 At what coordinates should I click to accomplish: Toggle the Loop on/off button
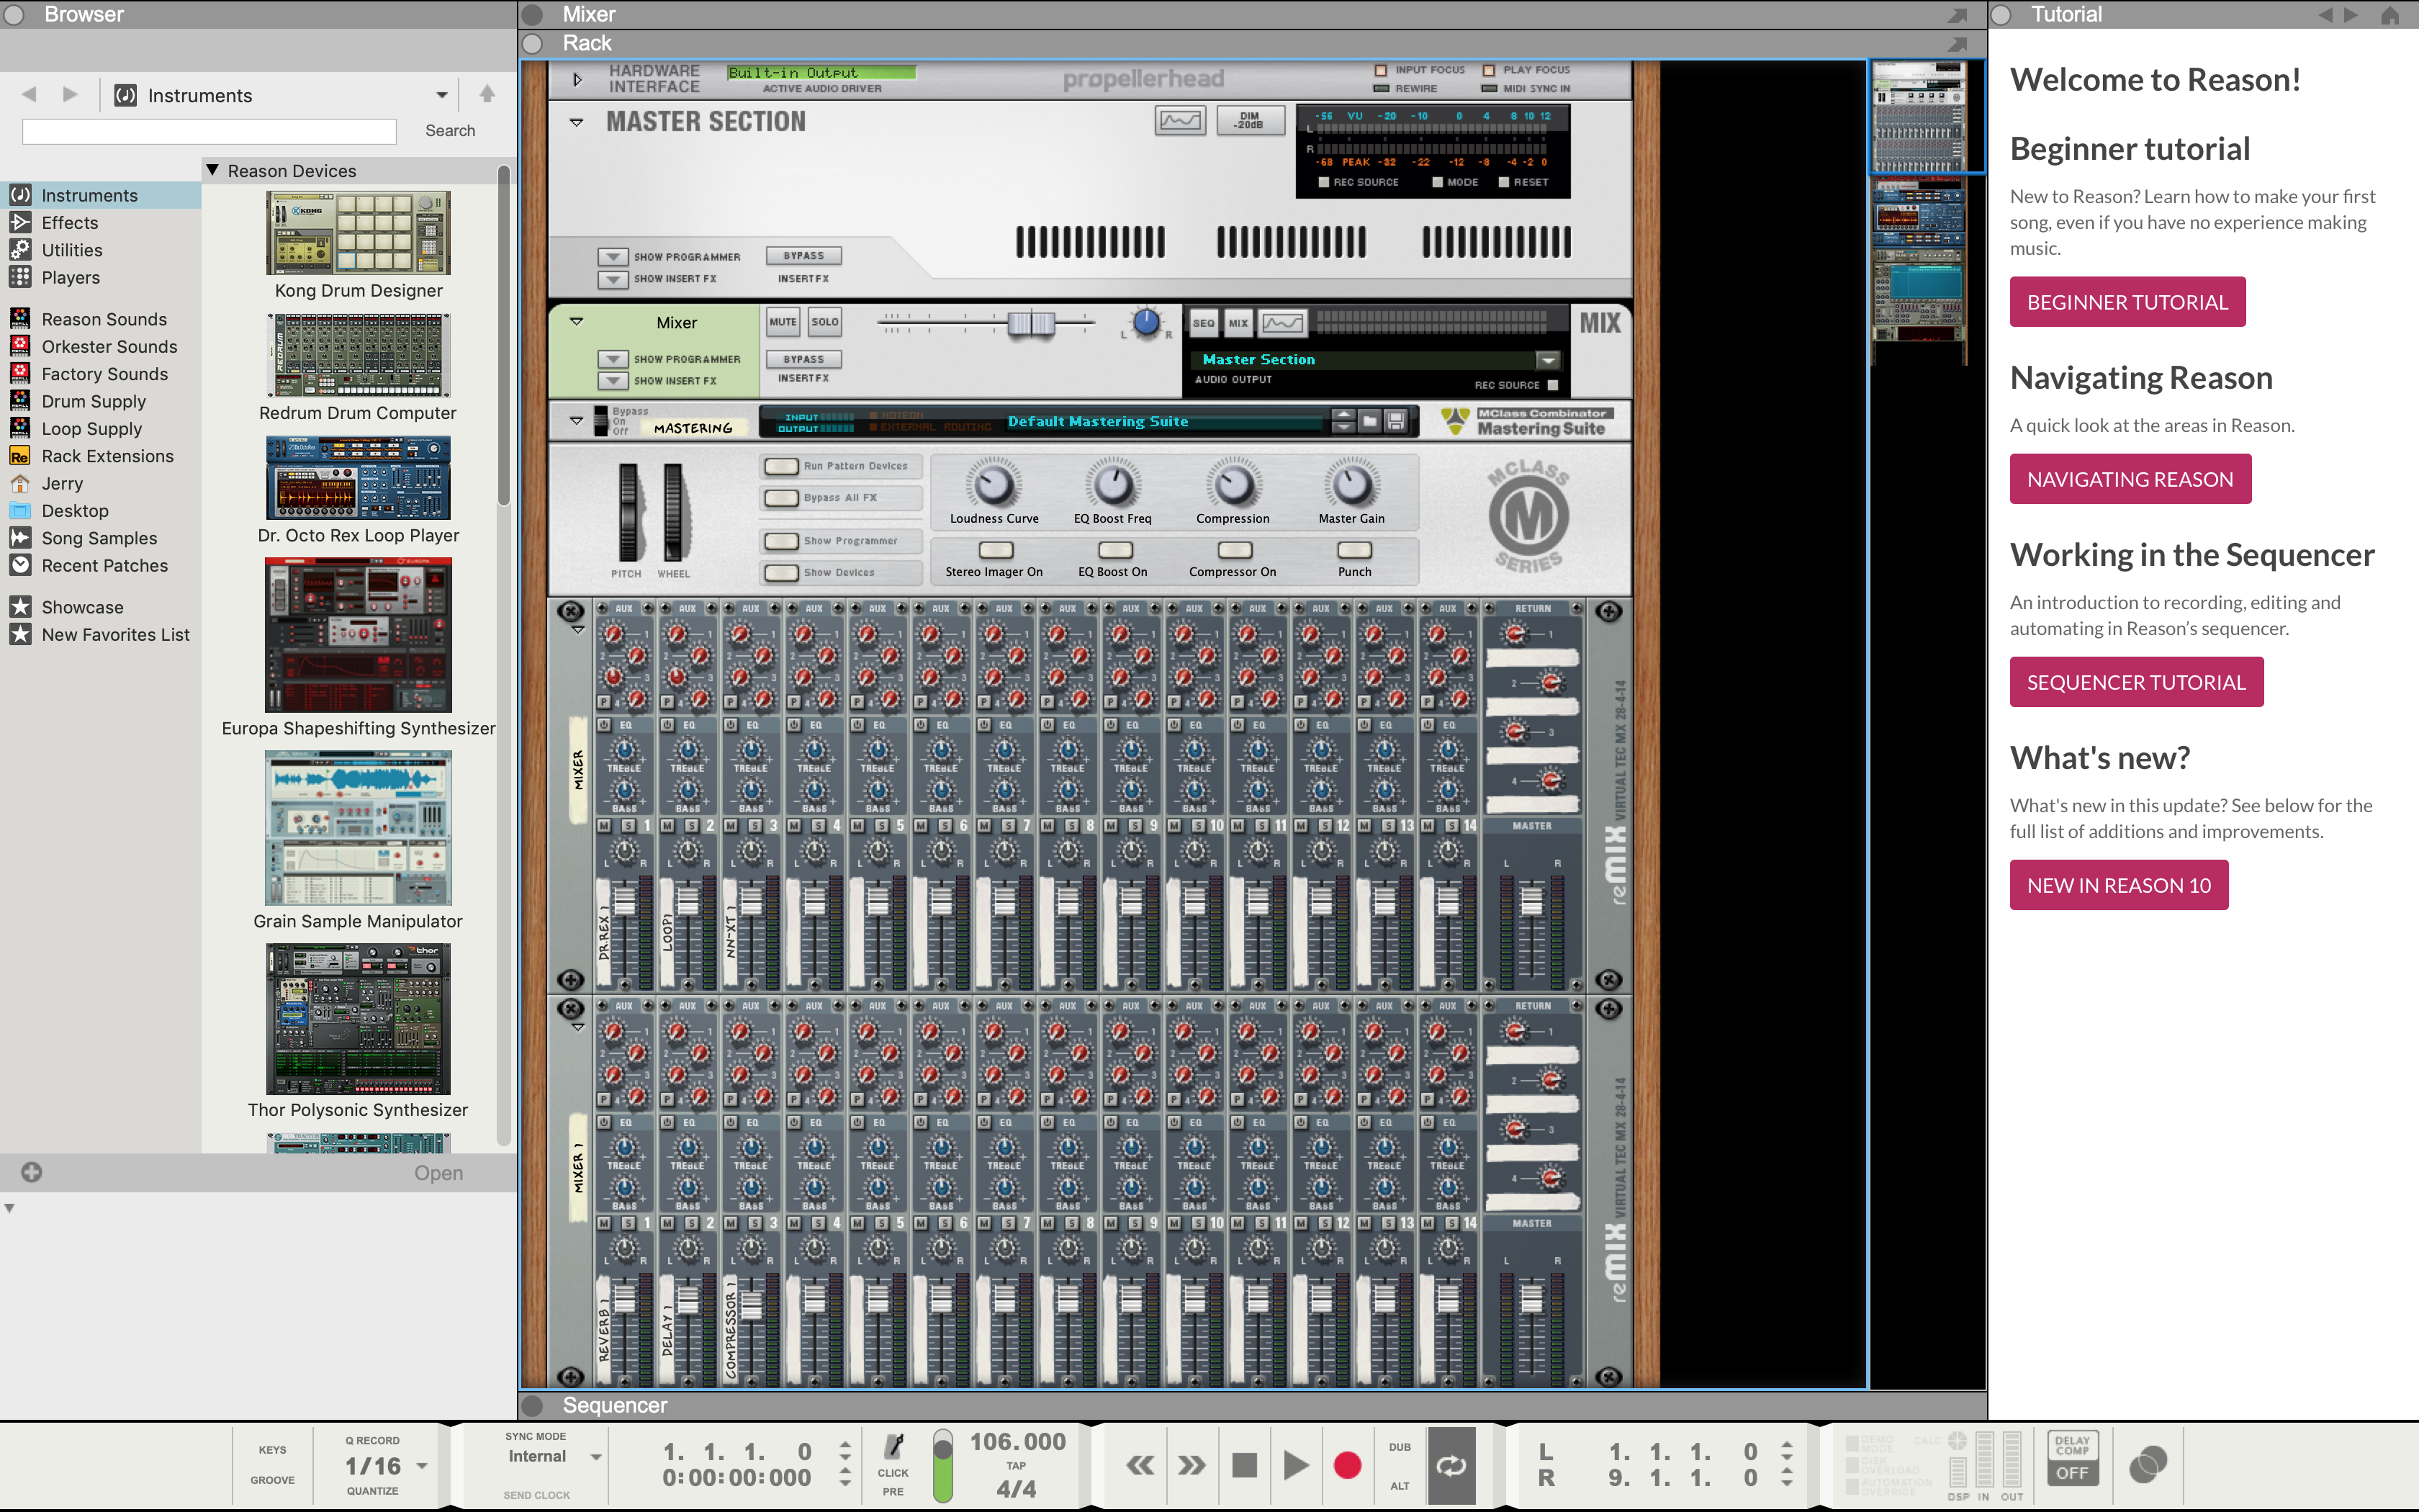1451,1466
